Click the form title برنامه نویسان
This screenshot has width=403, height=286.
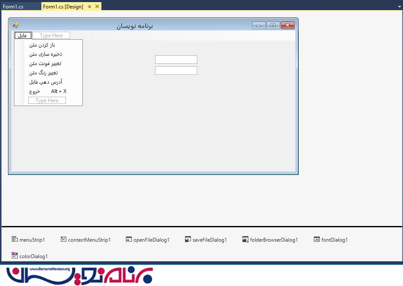coord(135,26)
